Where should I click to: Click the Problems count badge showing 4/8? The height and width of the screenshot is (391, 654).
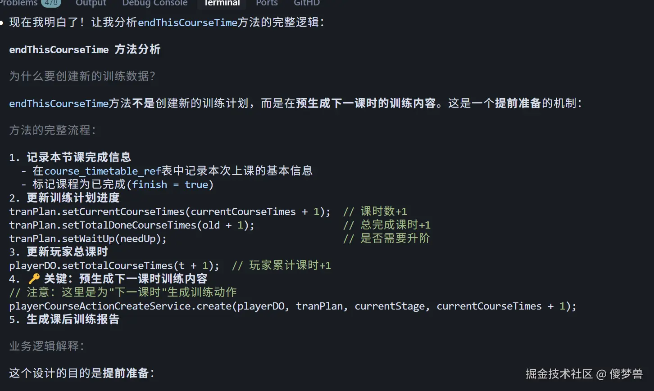51,2
